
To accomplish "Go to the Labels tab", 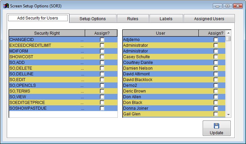I will point(166,19).
